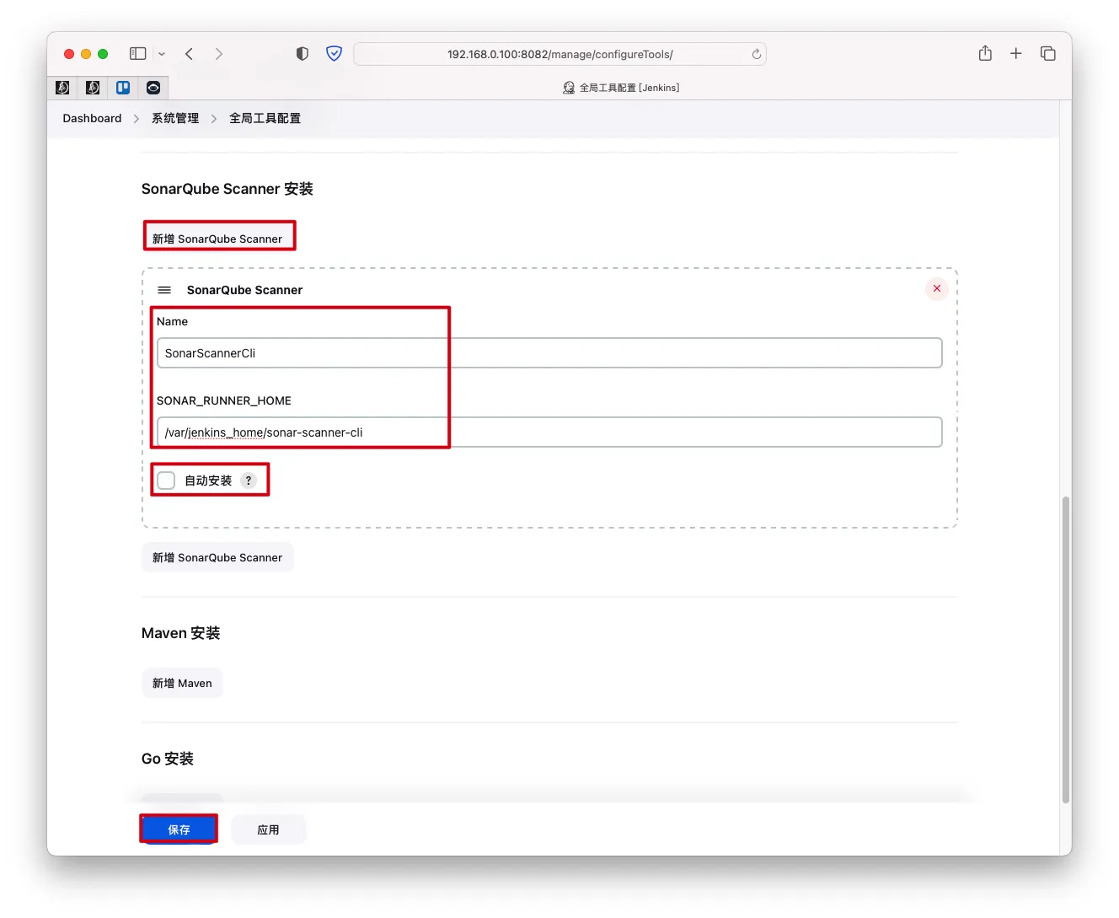Click the Maven 安装 heading
This screenshot has height=918, width=1119.
click(x=181, y=633)
